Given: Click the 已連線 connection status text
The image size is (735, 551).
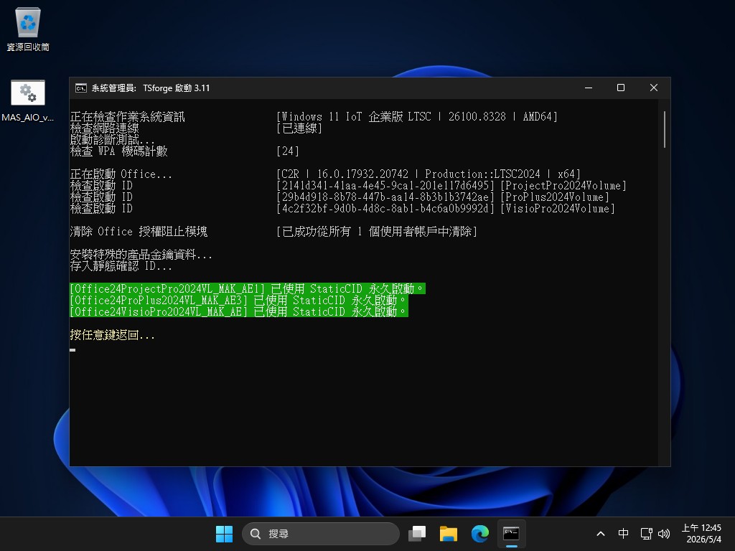Looking at the screenshot, I should point(299,128).
